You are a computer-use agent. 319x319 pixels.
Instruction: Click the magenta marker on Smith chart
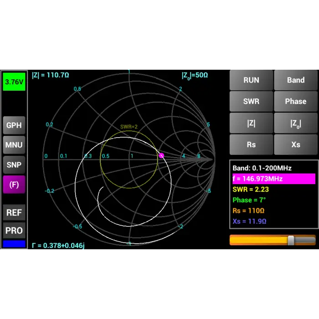[161, 155]
